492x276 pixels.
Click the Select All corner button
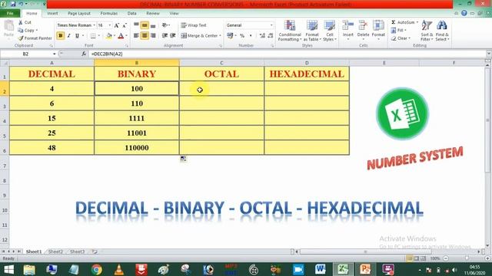coord(5,63)
